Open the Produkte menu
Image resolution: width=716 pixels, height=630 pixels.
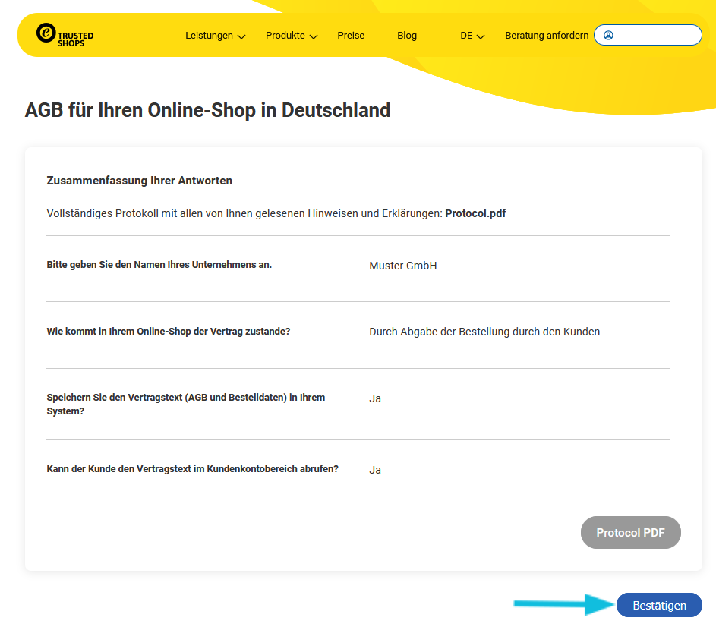(x=285, y=36)
